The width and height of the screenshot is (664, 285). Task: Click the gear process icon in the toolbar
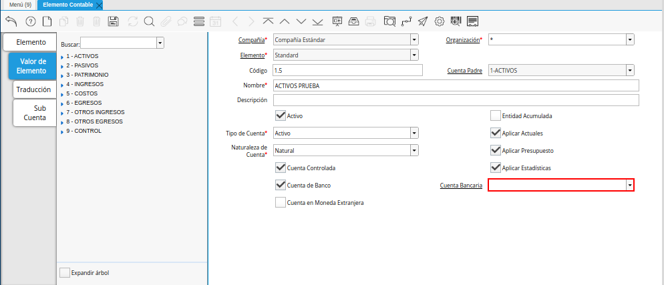click(x=439, y=21)
